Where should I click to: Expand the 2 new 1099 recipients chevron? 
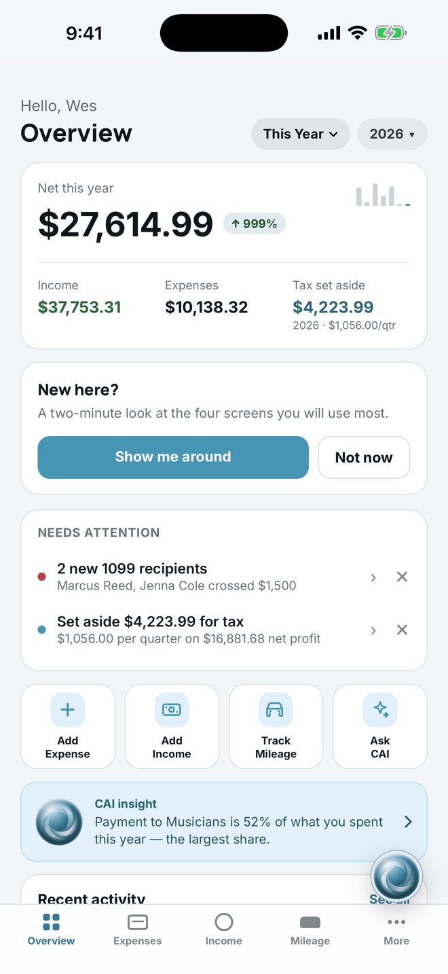click(x=373, y=577)
